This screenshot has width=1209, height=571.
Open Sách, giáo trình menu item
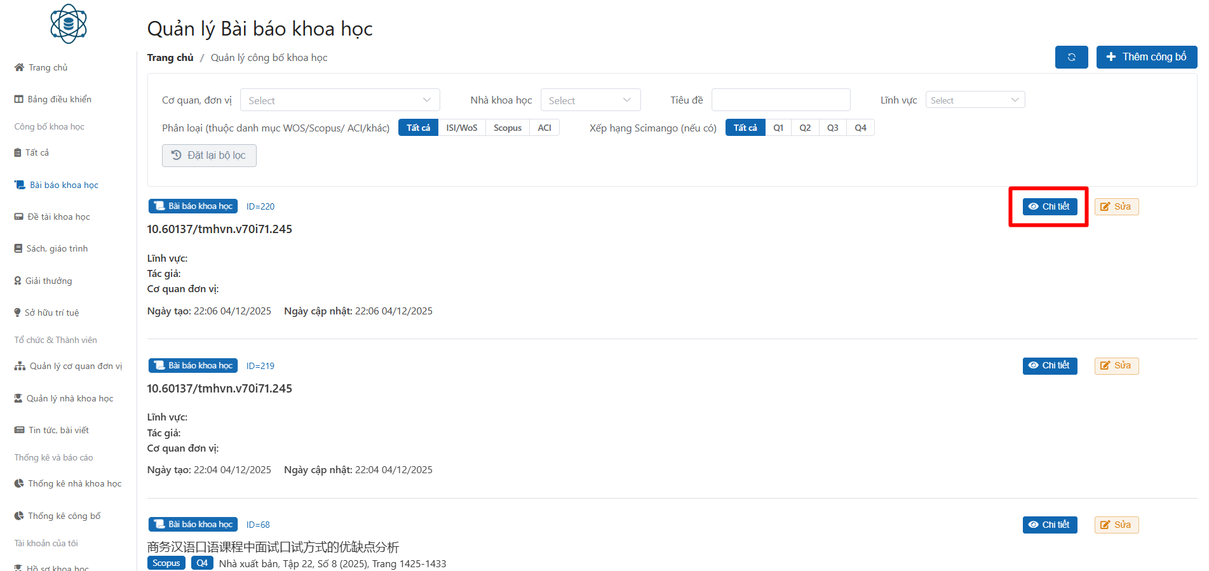[57, 248]
